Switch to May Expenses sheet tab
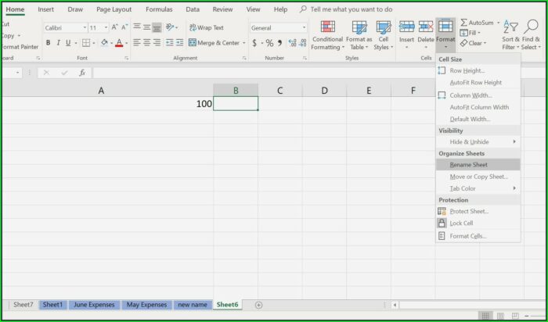This screenshot has height=322, width=548. 147,305
